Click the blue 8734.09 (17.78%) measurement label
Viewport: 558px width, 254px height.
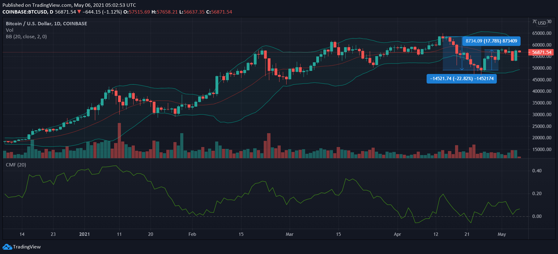491,41
